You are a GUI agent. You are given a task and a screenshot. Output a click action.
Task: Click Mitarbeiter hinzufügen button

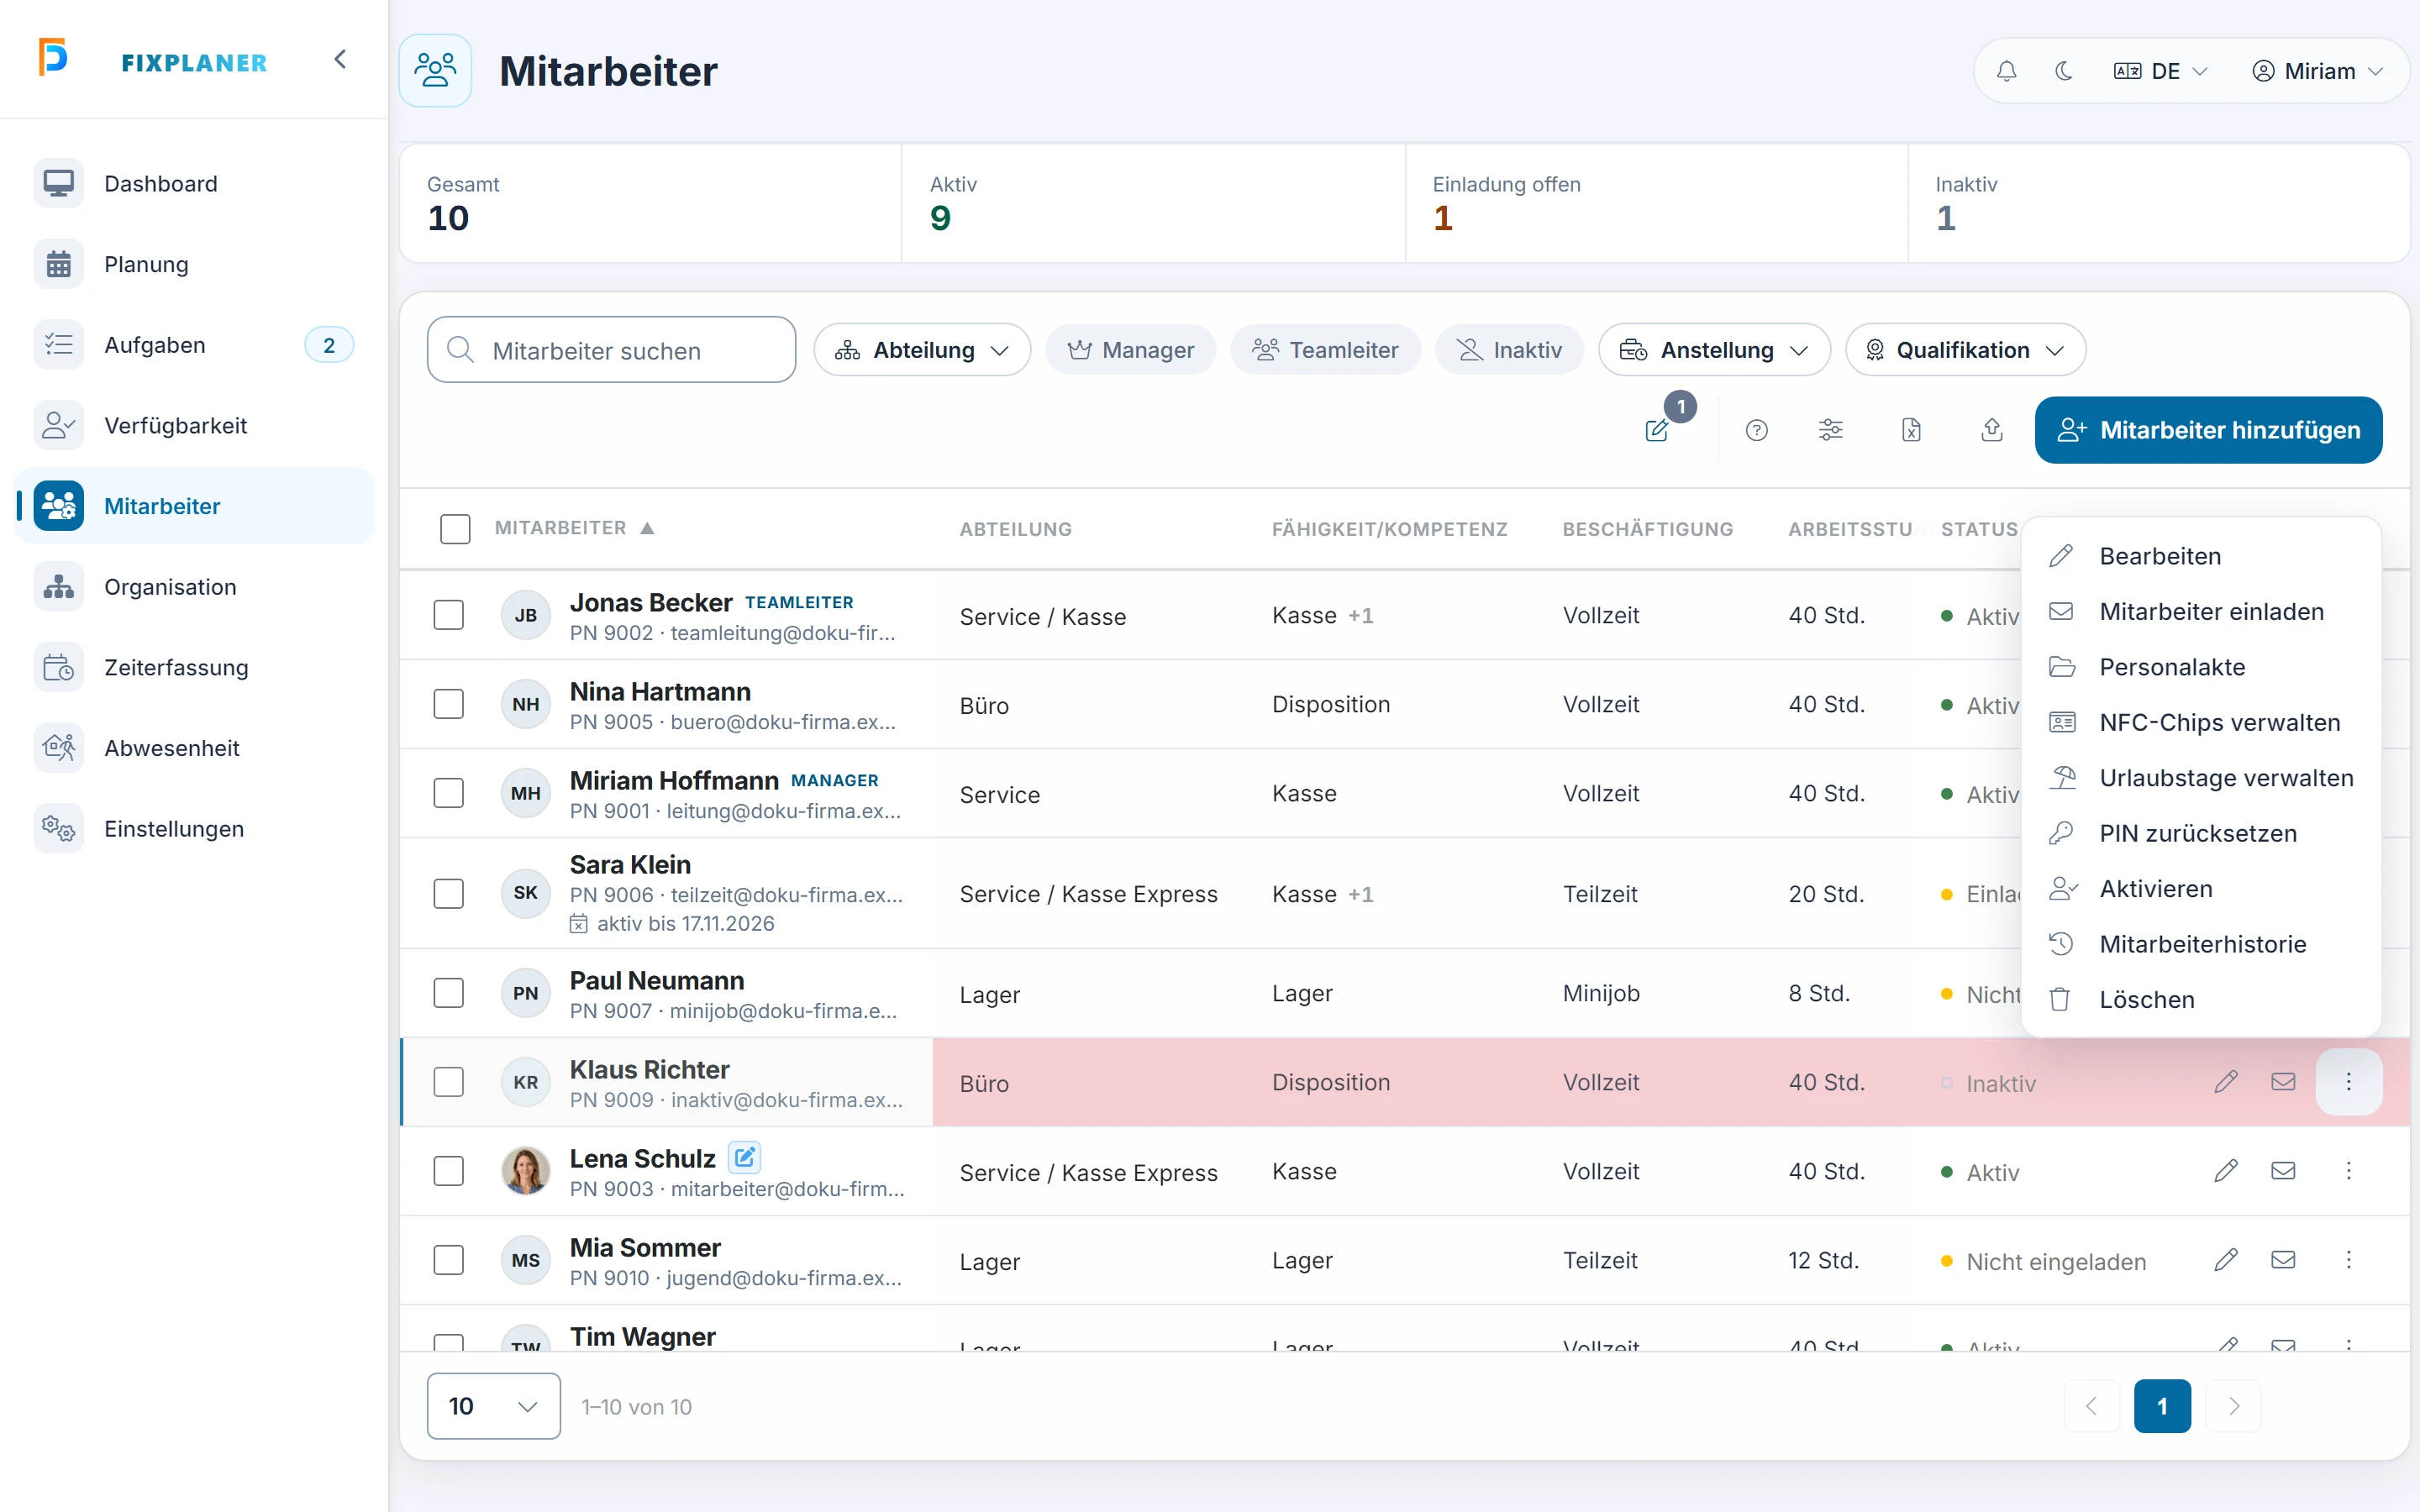[x=2208, y=430]
